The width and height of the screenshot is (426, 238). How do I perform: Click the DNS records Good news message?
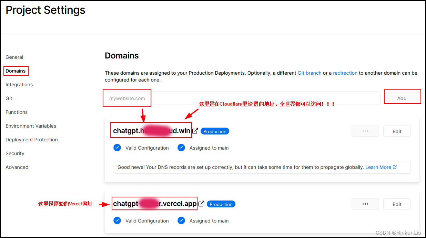coord(241,167)
